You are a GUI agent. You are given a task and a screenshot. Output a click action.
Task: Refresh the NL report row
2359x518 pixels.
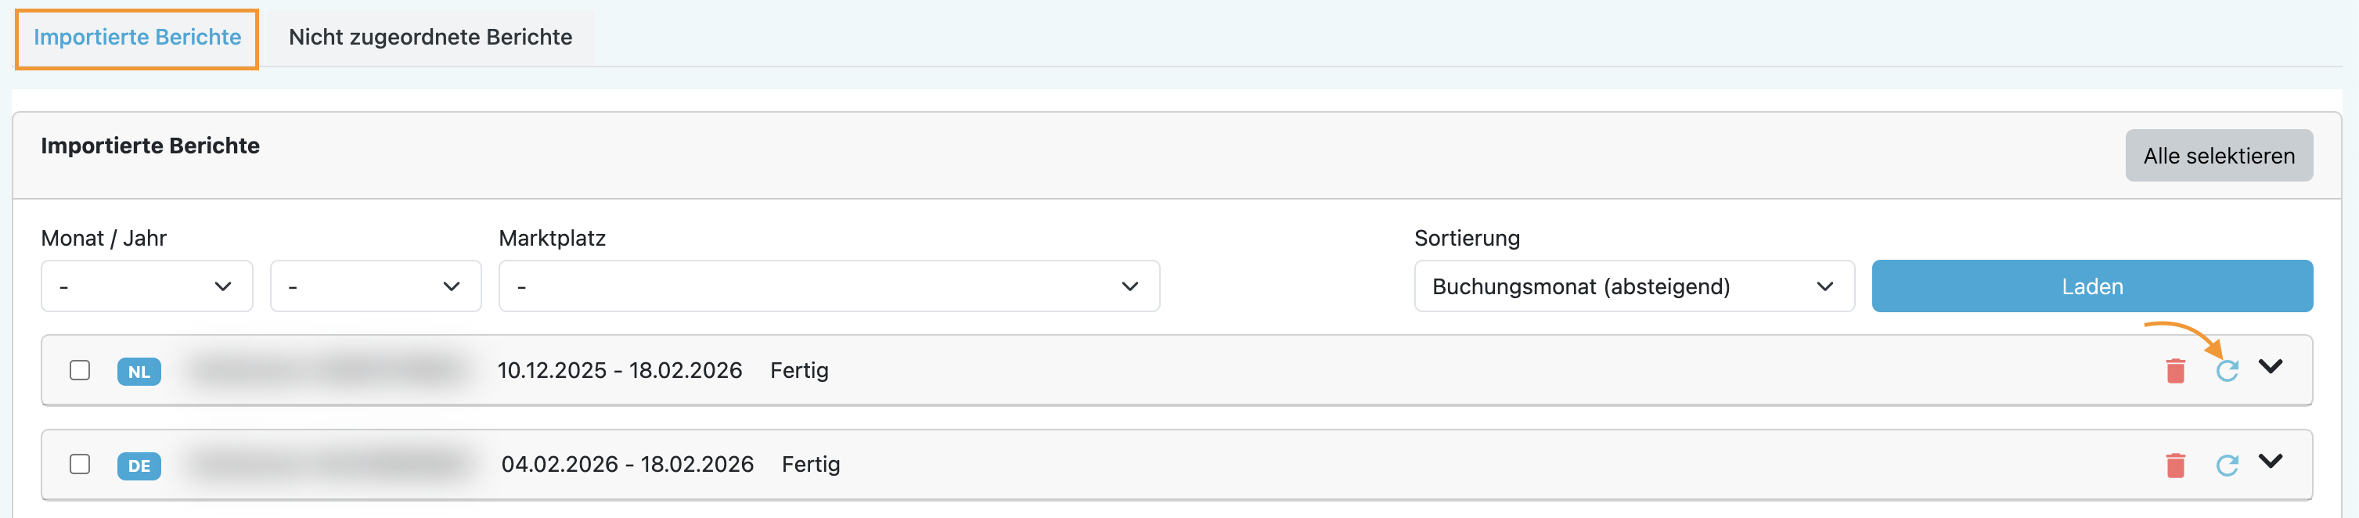(x=2226, y=371)
